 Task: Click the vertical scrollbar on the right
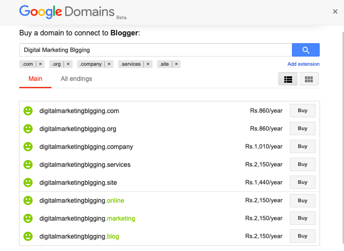point(343,138)
